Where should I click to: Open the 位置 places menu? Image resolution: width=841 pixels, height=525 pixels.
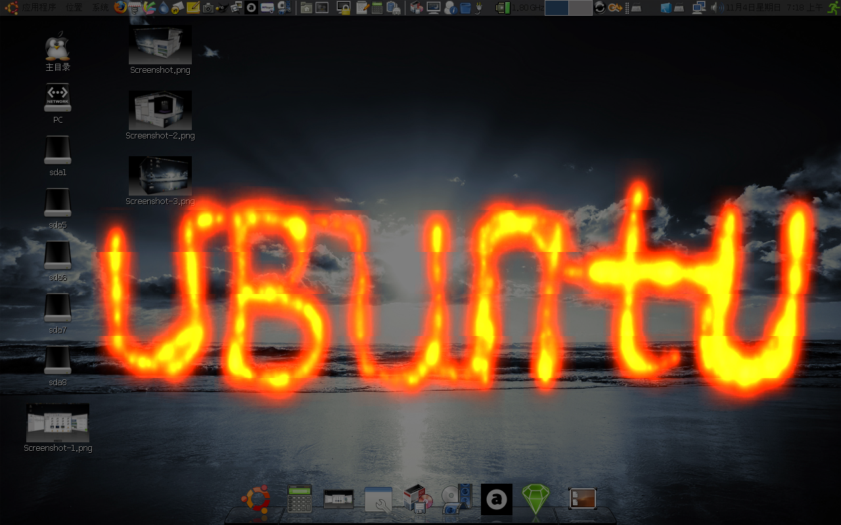(74, 8)
